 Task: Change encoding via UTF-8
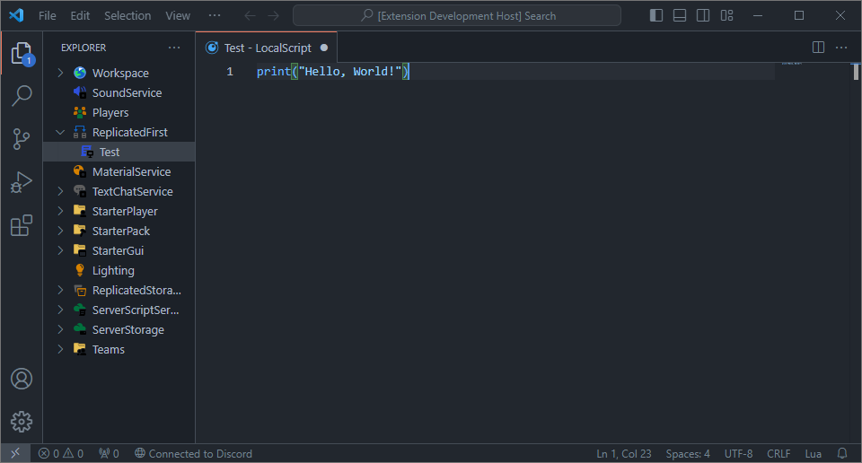click(x=738, y=454)
